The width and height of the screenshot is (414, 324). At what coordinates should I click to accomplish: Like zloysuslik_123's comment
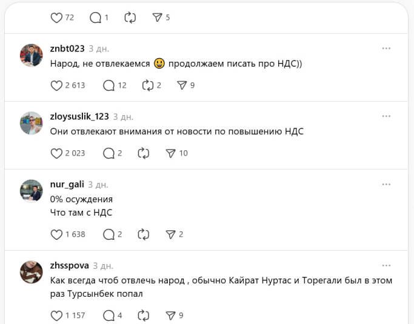[56, 153]
